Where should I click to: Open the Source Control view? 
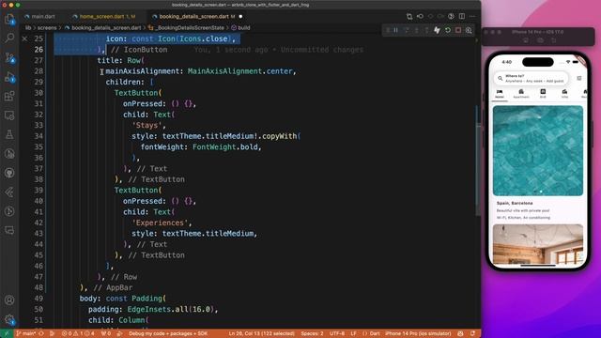[x=9, y=57]
